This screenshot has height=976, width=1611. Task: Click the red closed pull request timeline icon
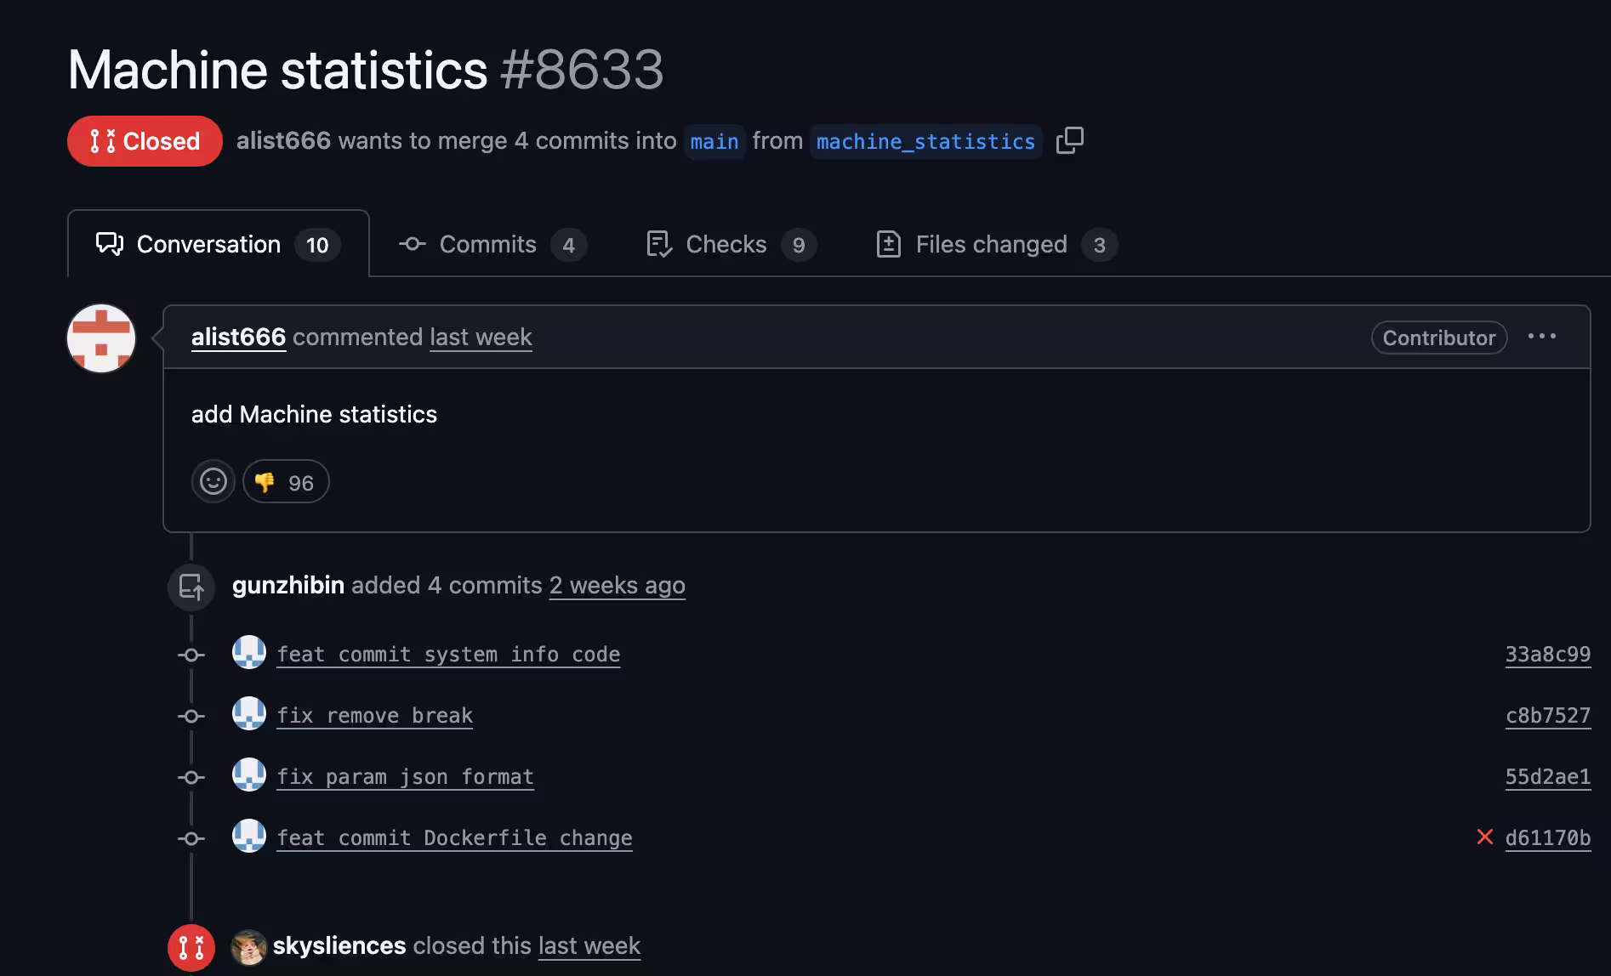pyautogui.click(x=191, y=947)
